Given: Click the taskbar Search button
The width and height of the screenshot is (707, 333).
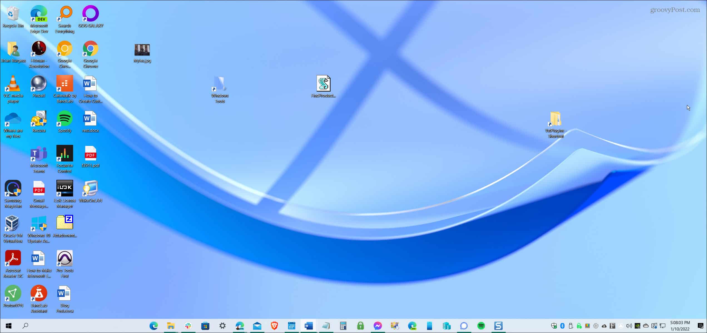Looking at the screenshot, I should tap(25, 326).
